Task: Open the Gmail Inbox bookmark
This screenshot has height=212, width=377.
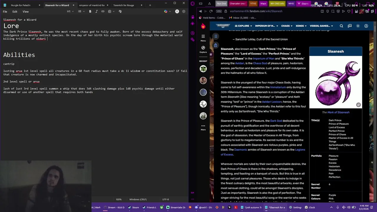Action: [242, 18]
